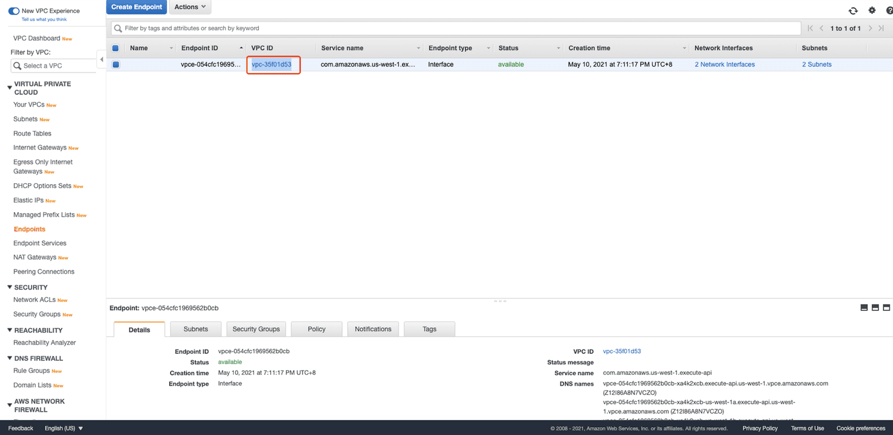Open 2 Network Interfaces link
The image size is (893, 435).
pyautogui.click(x=724, y=64)
